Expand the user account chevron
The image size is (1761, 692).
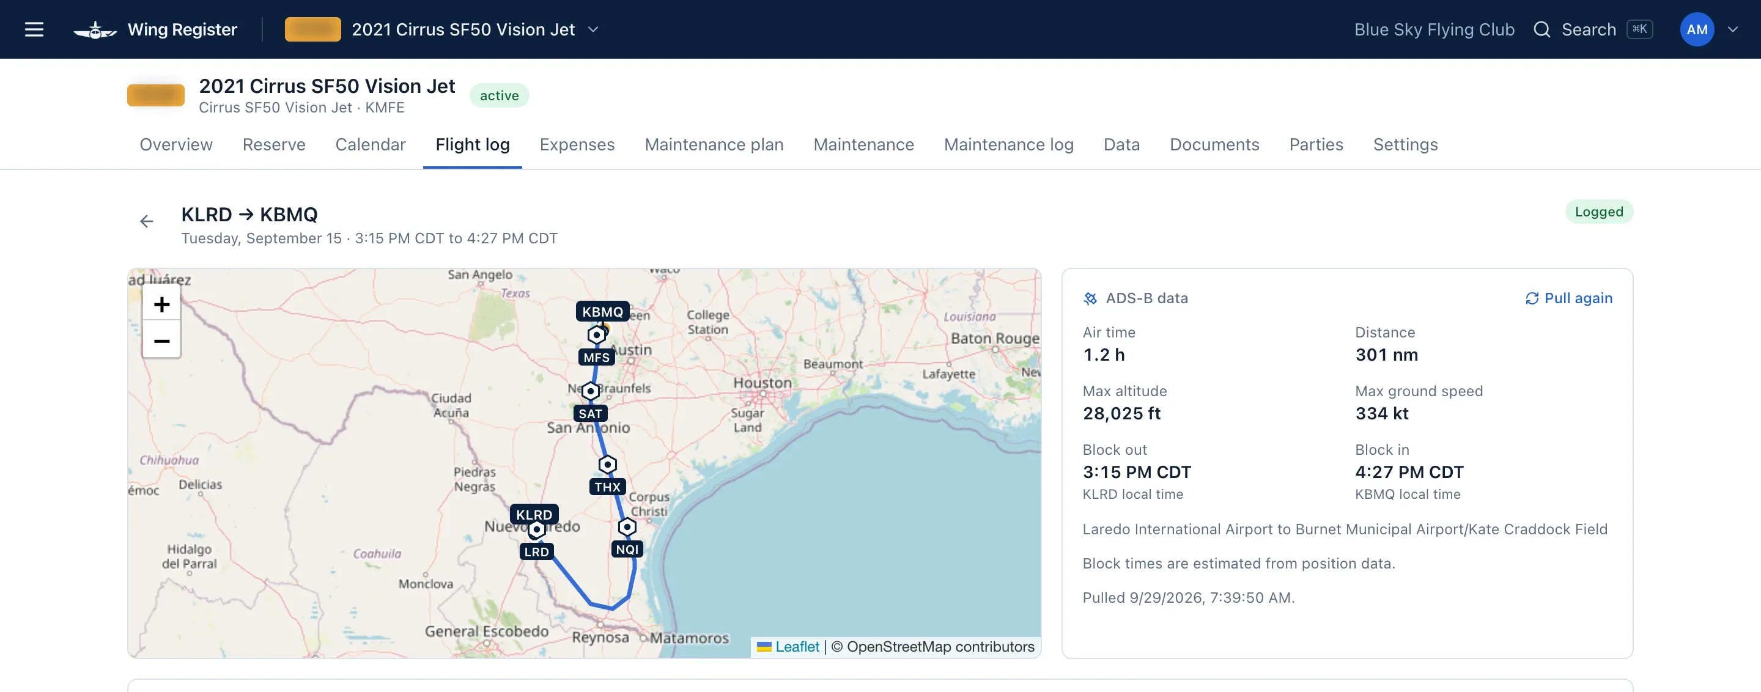point(1733,29)
